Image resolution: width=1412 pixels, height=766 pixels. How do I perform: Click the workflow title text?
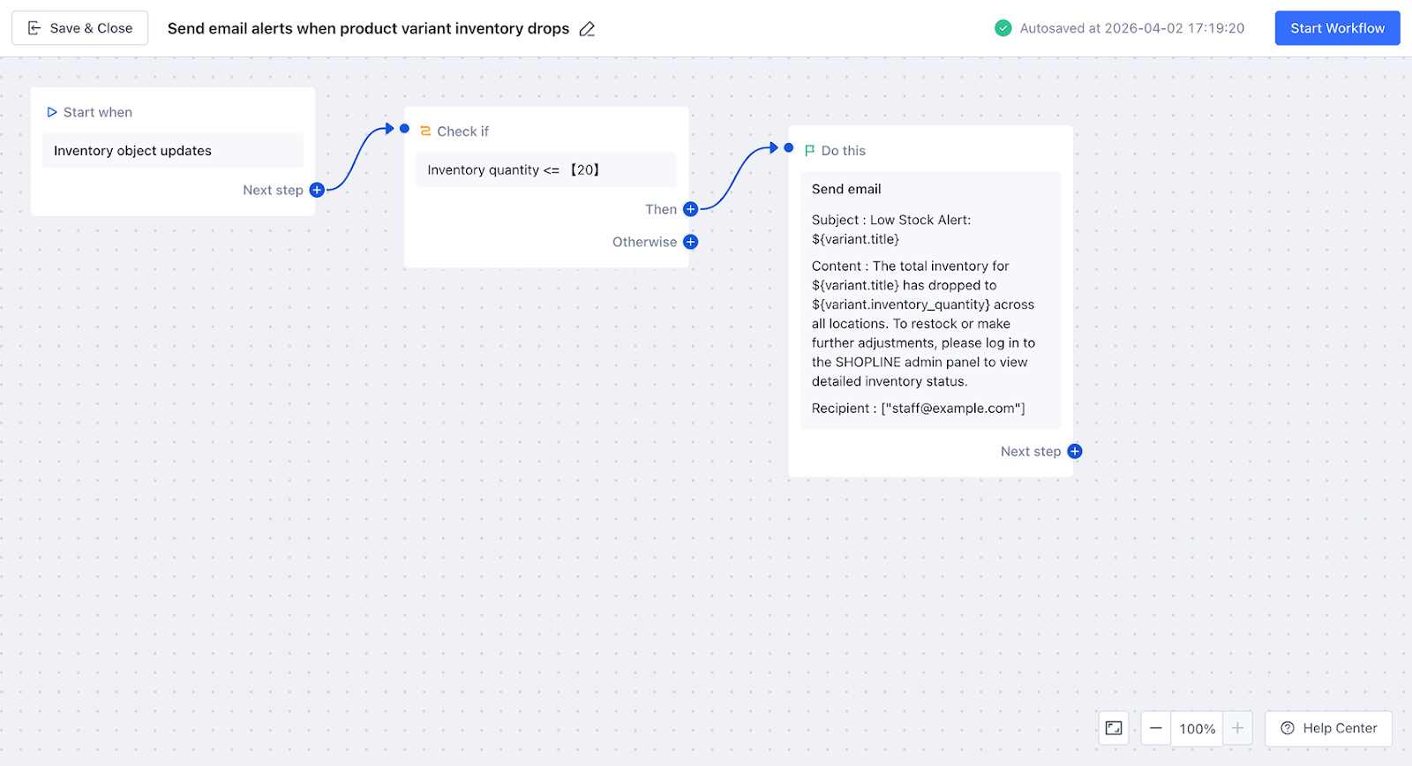tap(368, 28)
